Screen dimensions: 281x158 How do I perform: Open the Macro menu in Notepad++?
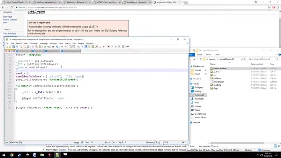(68, 43)
